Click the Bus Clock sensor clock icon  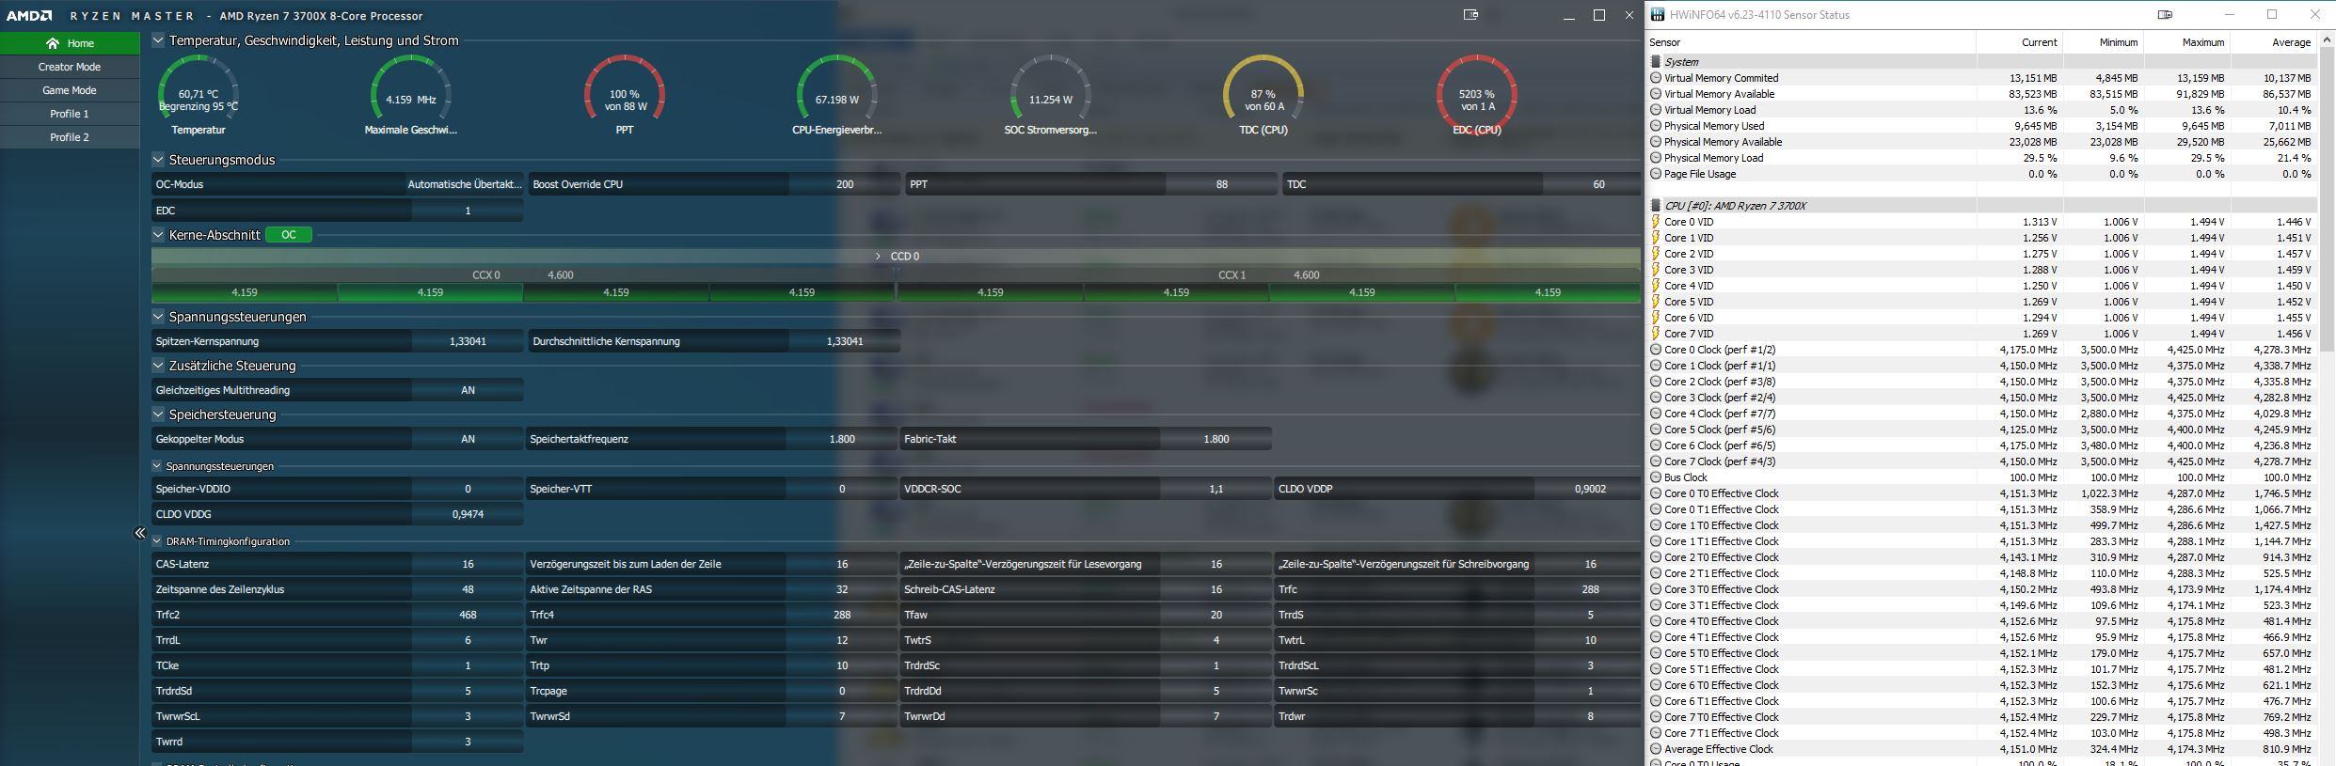tap(1656, 477)
